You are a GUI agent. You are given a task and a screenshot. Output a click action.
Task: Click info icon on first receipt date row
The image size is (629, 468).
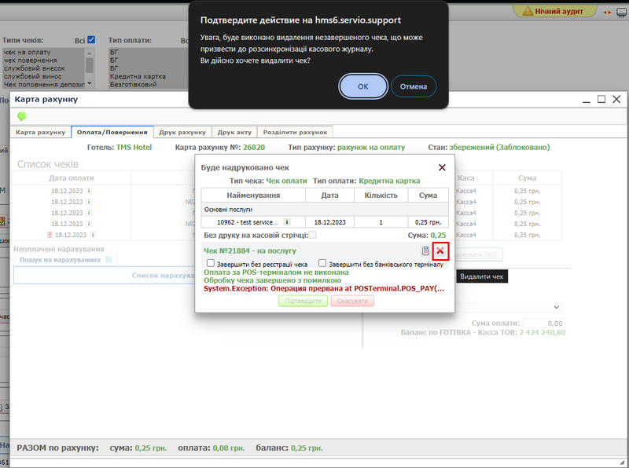89,191
